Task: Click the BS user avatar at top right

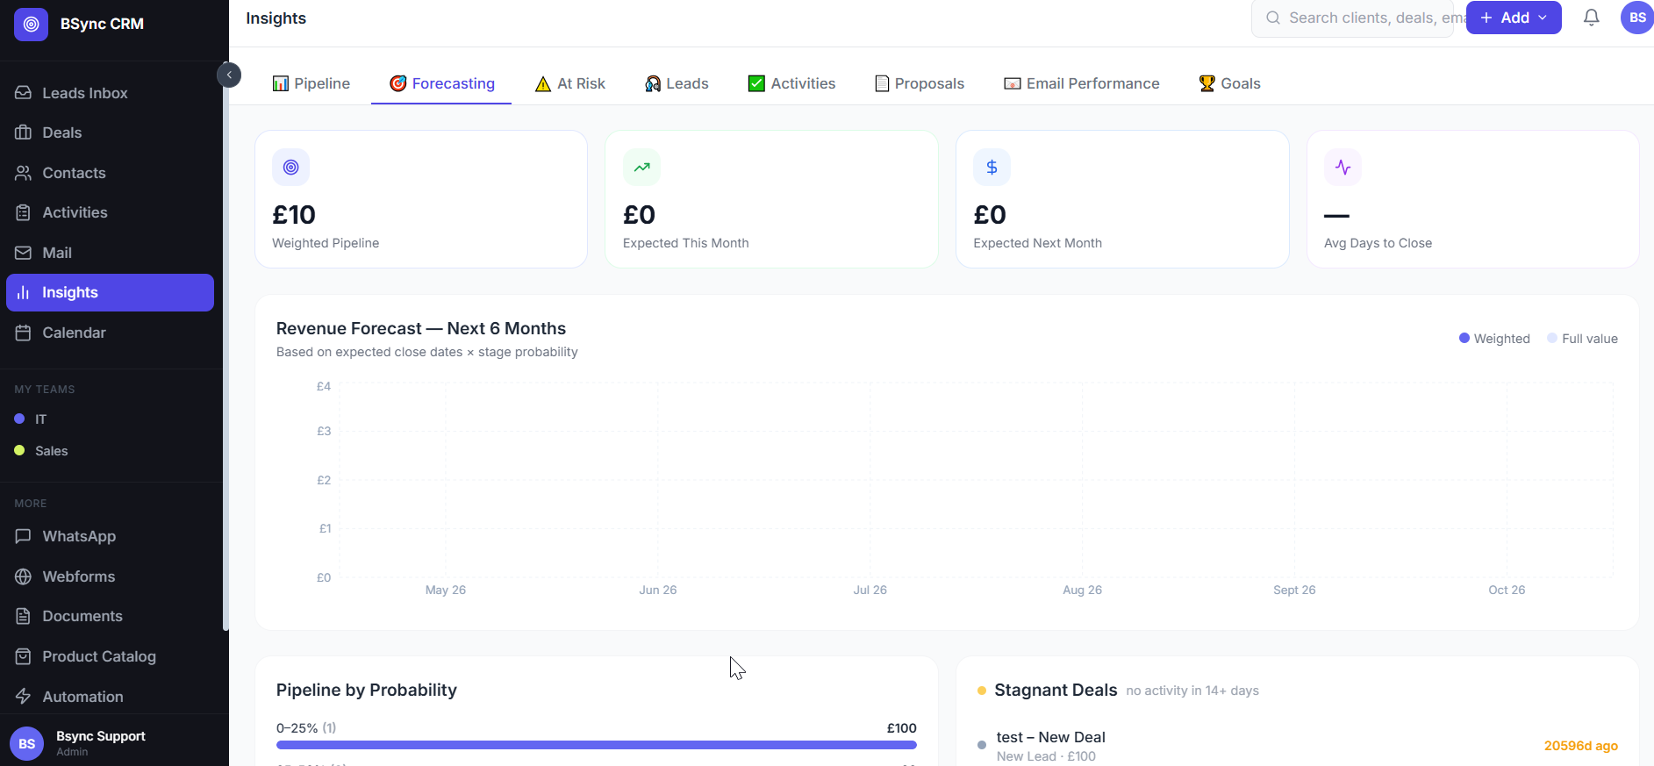Action: (x=1637, y=18)
